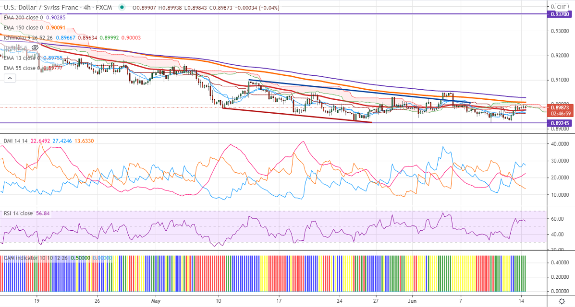Click the 0.93700 horizontal line price label
575x307 pixels.
tap(560, 14)
